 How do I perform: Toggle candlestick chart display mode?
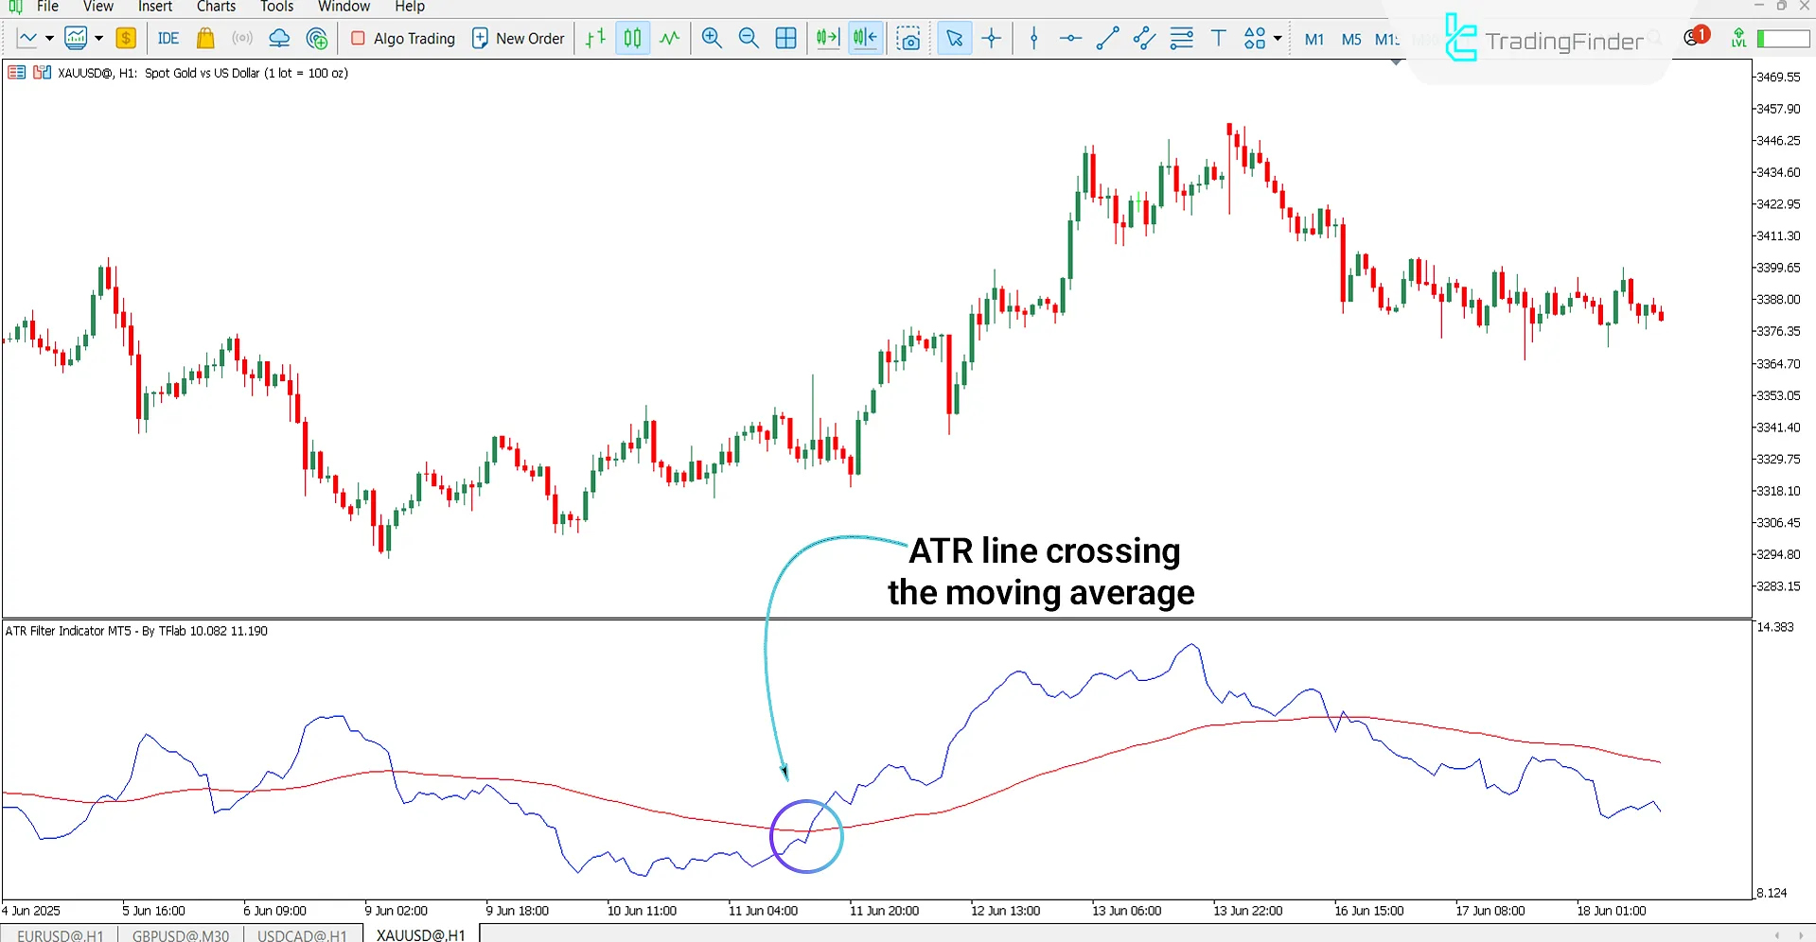(631, 38)
